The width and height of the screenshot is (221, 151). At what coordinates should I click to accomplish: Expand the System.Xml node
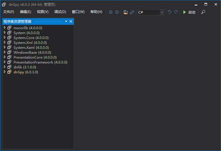(x=5, y=43)
